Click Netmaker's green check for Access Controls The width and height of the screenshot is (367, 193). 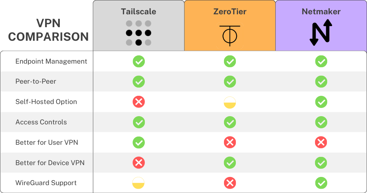click(321, 122)
